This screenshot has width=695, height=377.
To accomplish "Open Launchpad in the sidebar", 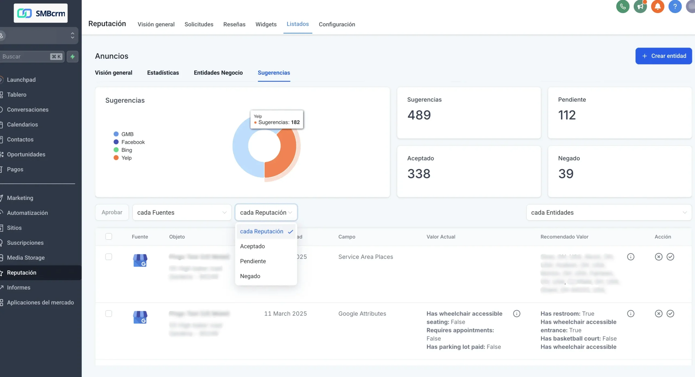I will coord(21,80).
